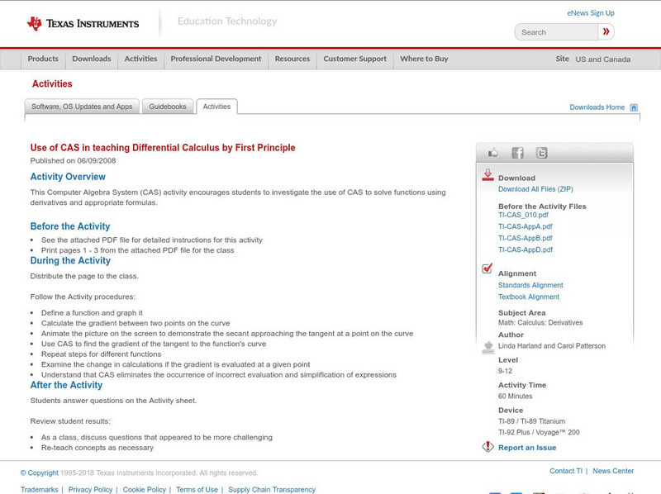The width and height of the screenshot is (661, 494).
Task: Switch to the Guidebooks tab
Action: [x=169, y=107]
